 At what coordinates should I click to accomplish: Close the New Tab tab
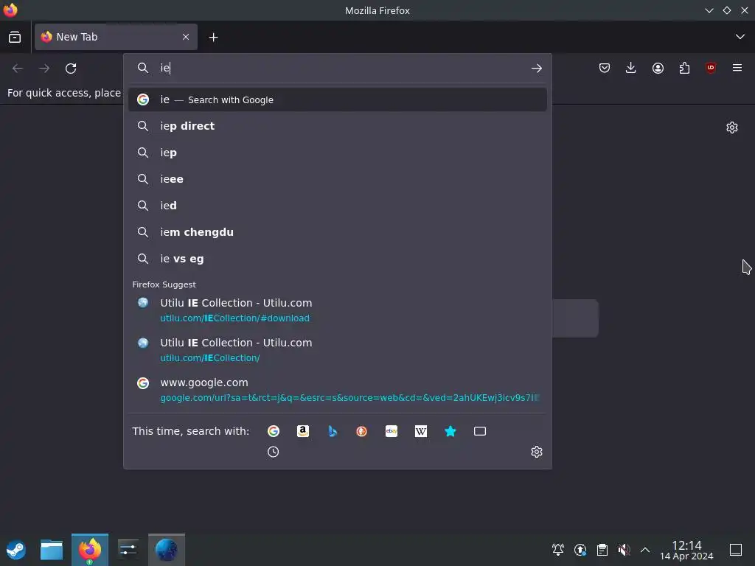coord(185,37)
